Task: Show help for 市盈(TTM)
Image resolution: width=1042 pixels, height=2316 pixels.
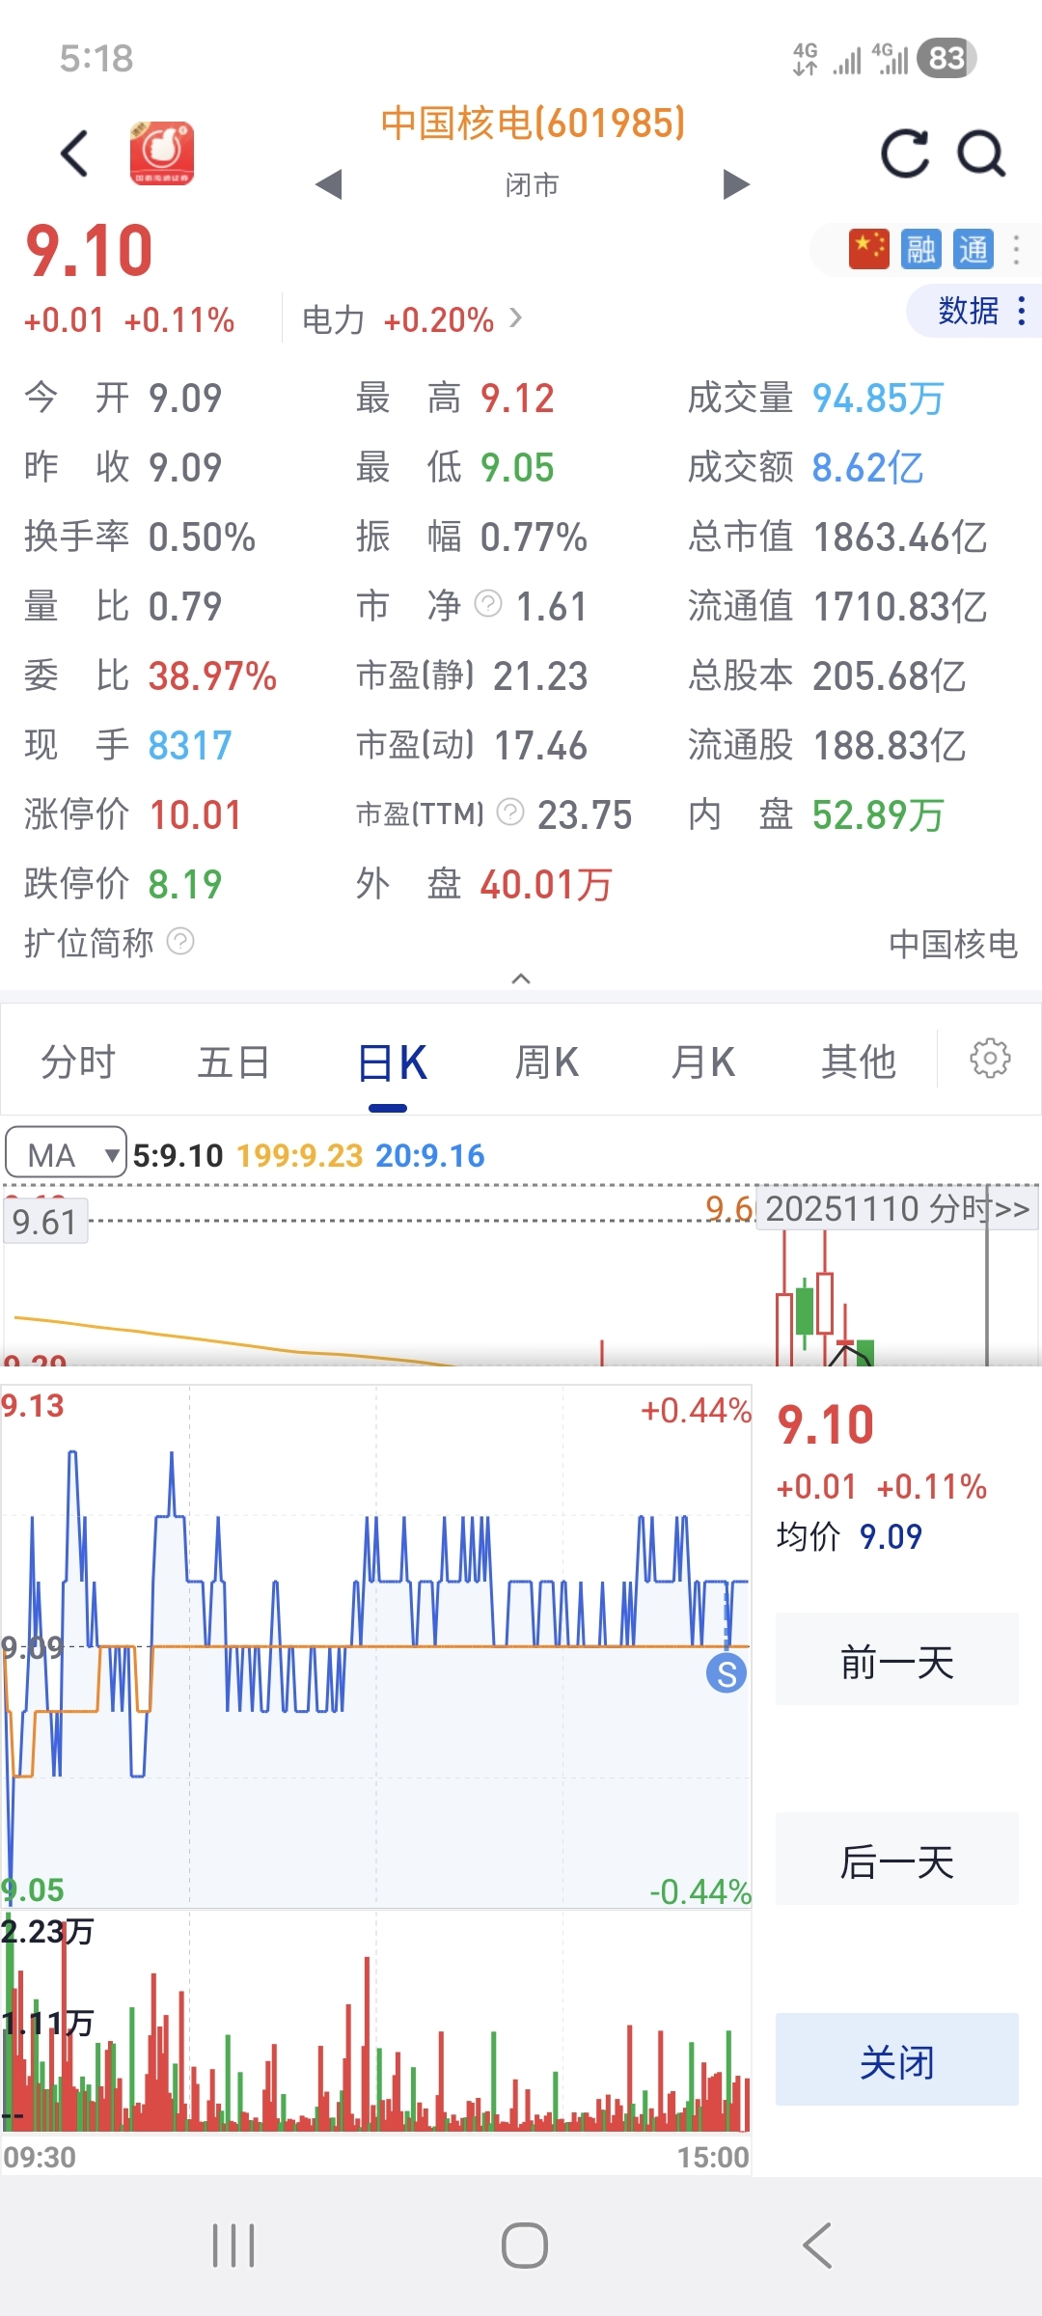Action: [x=510, y=813]
